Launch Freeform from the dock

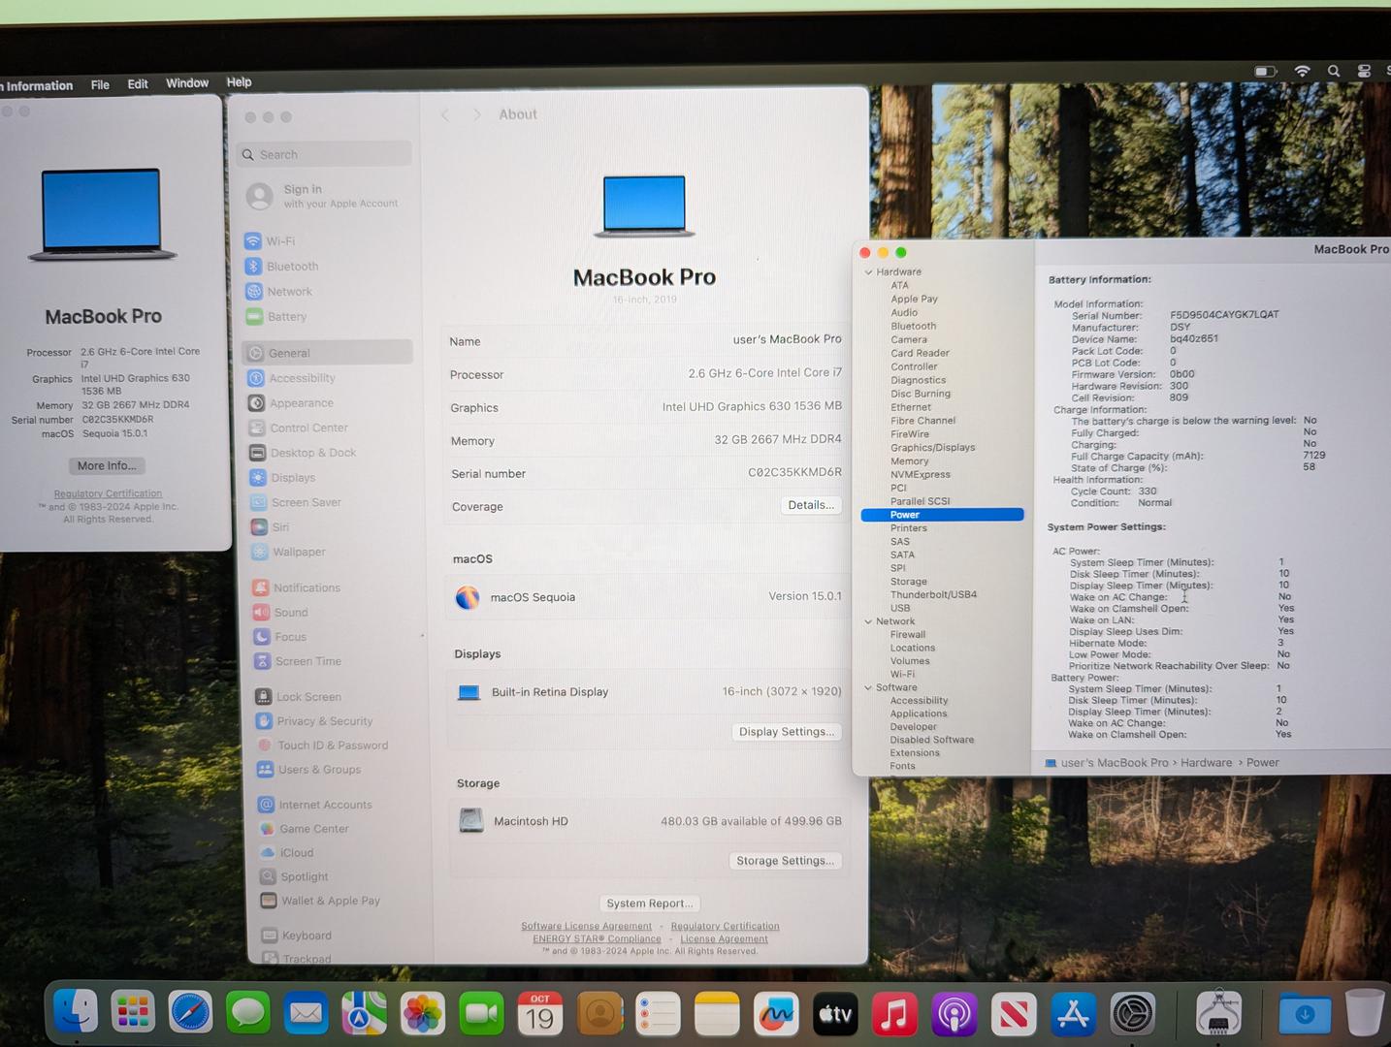coord(776,1014)
